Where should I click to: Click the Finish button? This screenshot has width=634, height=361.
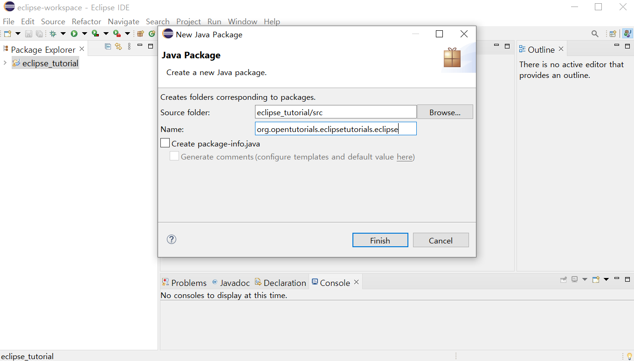click(x=380, y=240)
